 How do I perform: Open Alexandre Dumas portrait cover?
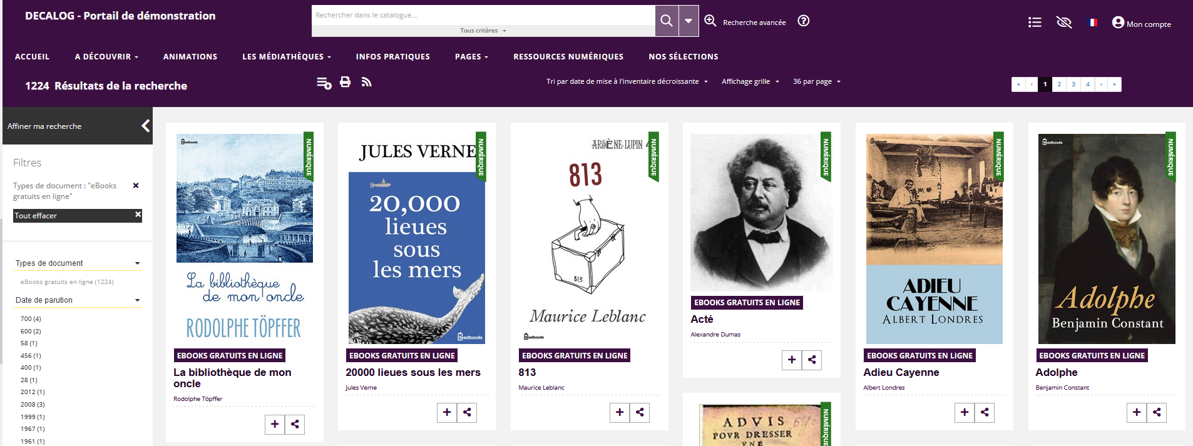[x=762, y=212]
